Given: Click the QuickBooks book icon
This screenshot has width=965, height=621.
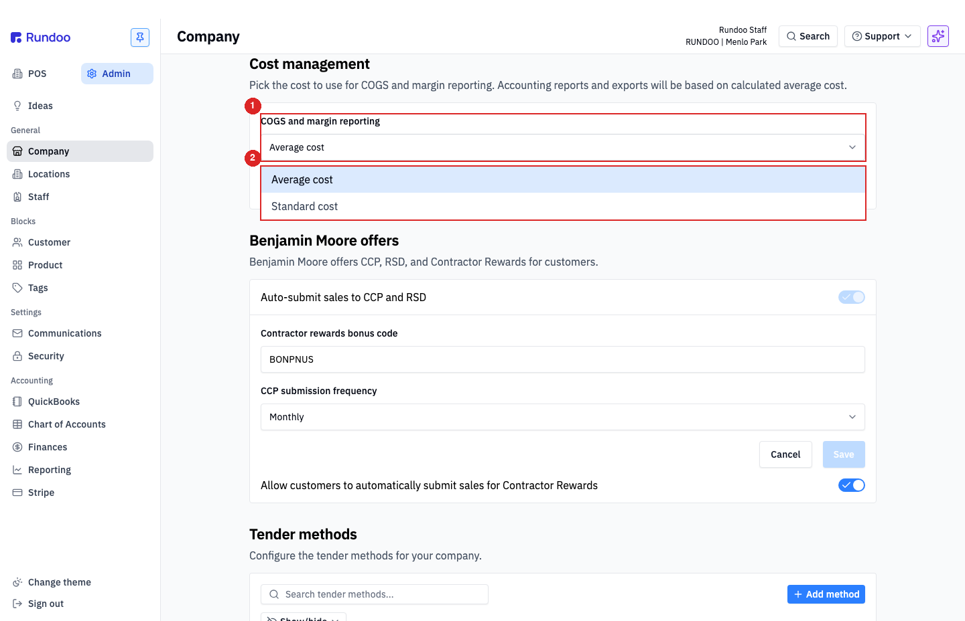Looking at the screenshot, I should [x=17, y=402].
